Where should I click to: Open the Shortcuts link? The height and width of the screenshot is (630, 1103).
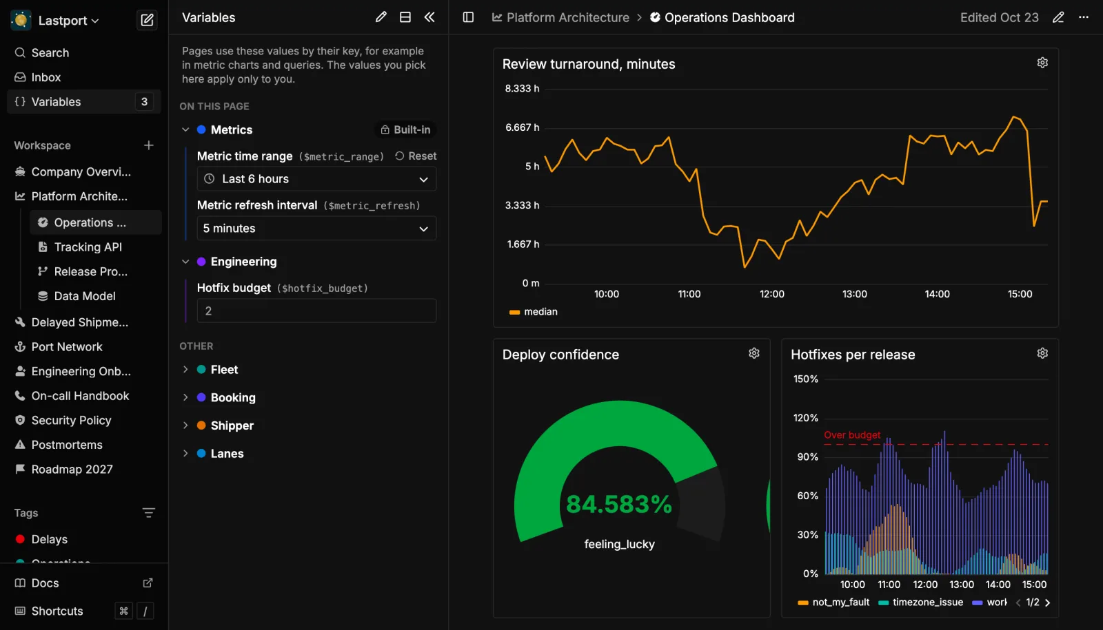(49, 611)
